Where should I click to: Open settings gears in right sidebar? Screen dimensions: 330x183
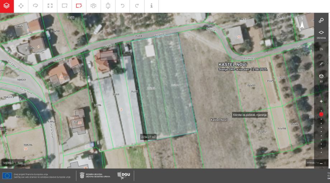[321, 20]
